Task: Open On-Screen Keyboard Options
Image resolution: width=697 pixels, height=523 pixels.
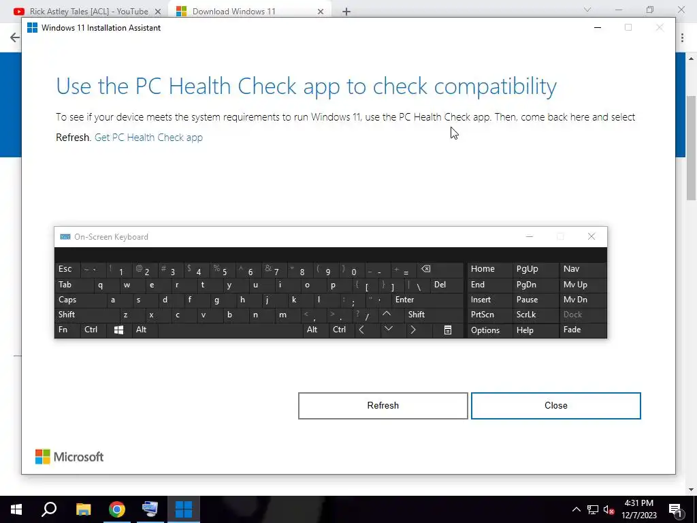Action: (x=489, y=330)
